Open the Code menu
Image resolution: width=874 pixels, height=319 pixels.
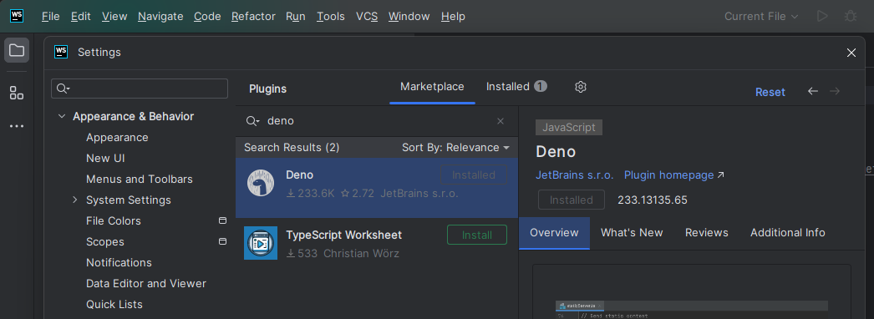coord(207,16)
